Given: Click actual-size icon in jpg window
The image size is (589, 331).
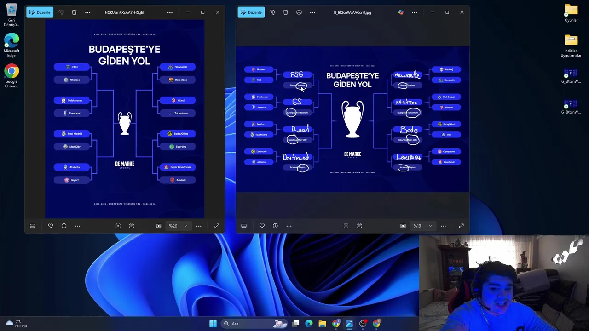Looking at the screenshot, I should pos(359,226).
